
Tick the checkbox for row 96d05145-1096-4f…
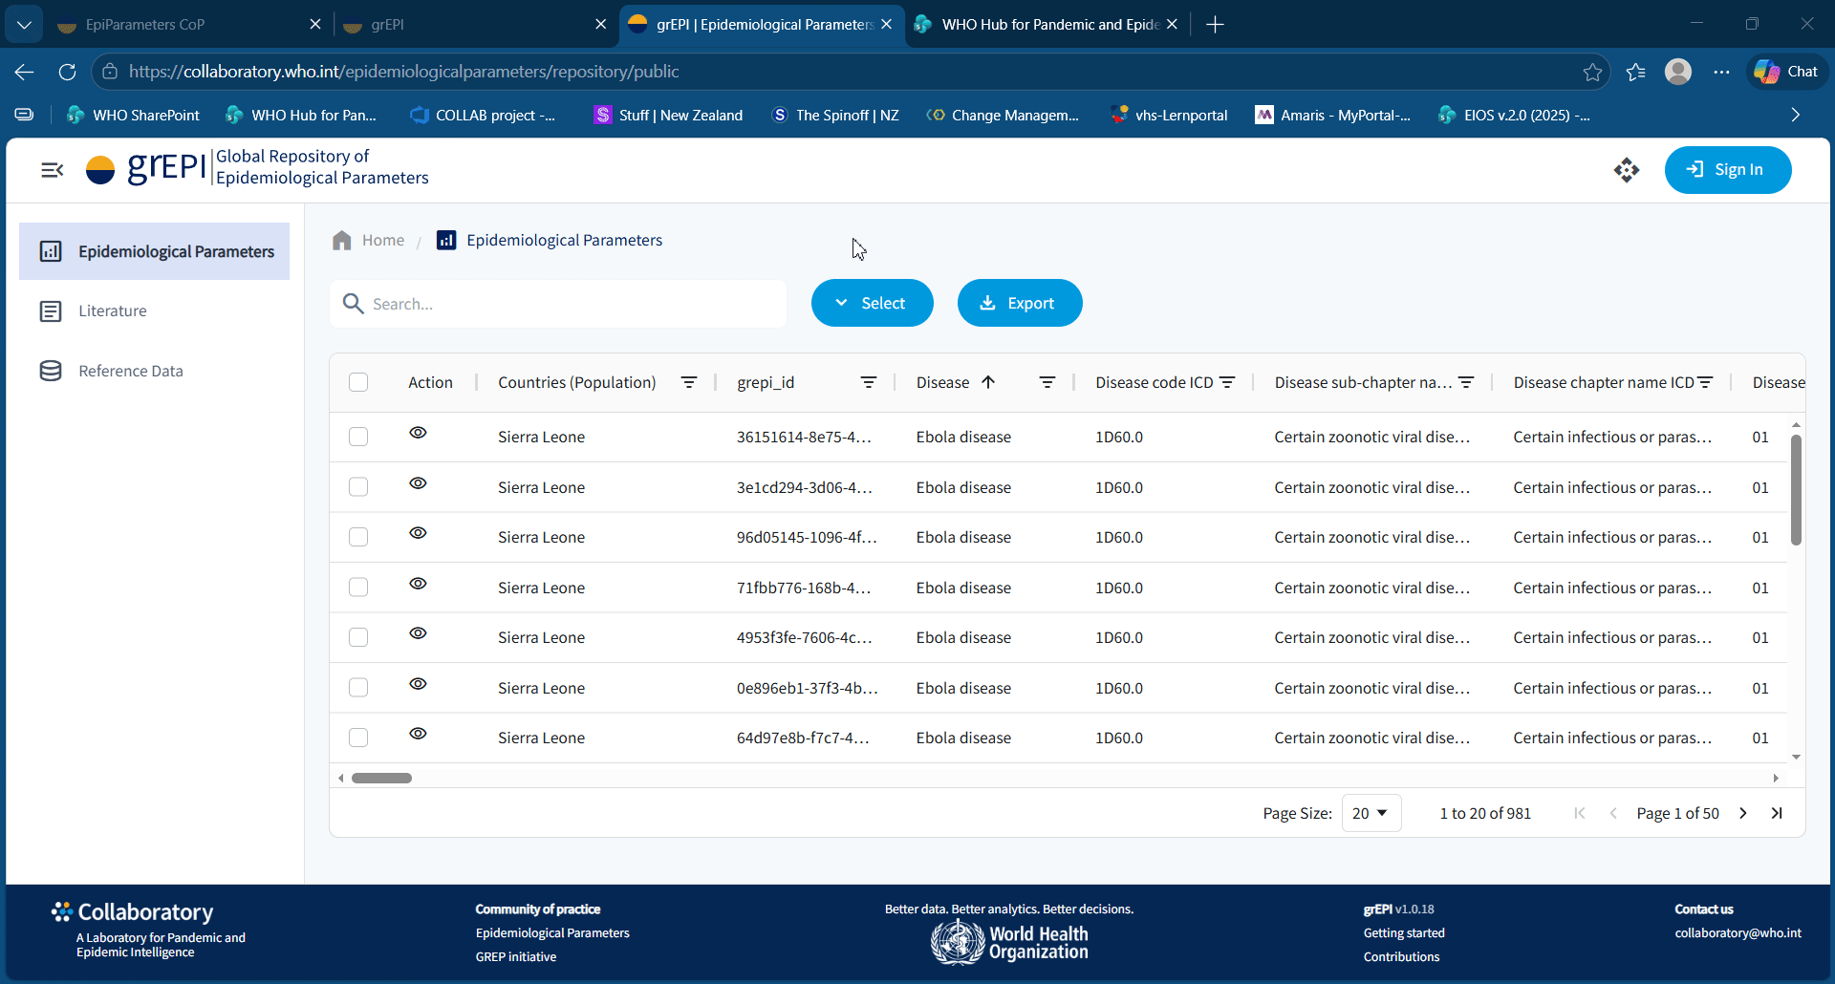(358, 537)
